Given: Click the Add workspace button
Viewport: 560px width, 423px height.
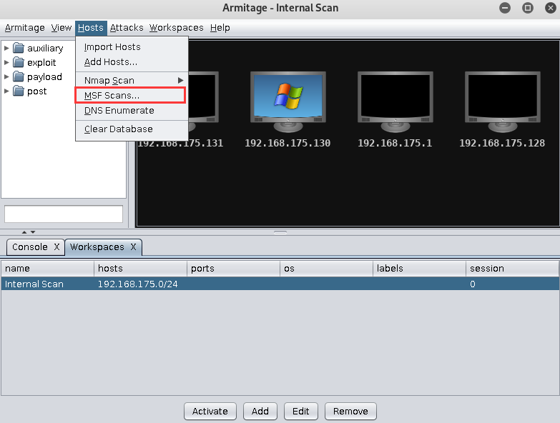Looking at the screenshot, I should point(260,412).
